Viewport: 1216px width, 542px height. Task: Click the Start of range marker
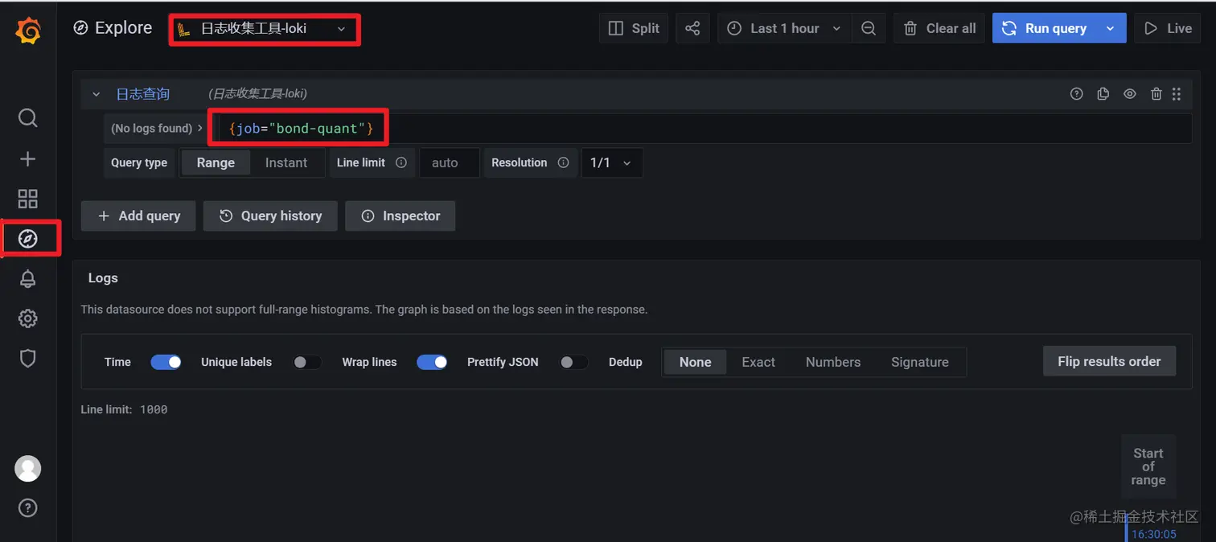coord(1148,466)
